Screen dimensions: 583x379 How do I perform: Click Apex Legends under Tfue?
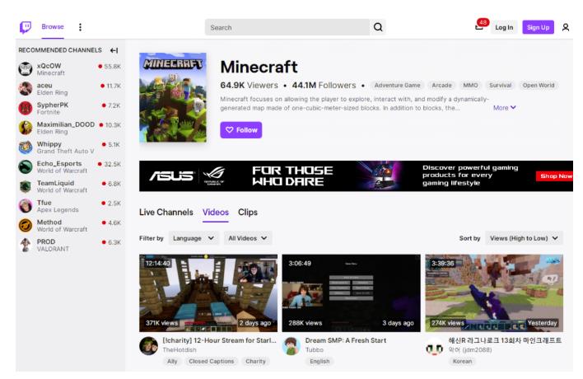coord(58,210)
